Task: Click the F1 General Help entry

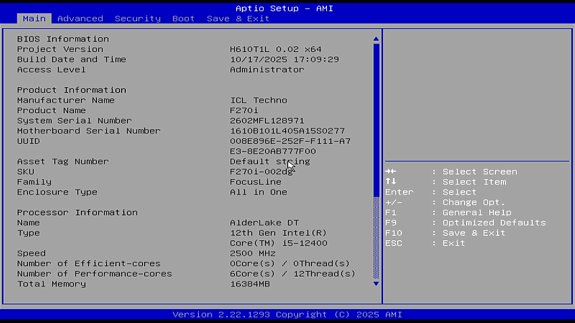Action: click(x=448, y=212)
